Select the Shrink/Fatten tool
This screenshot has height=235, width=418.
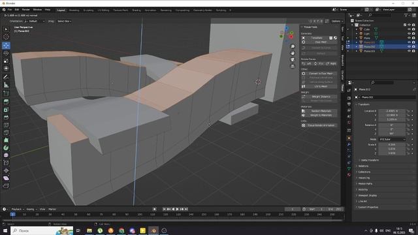6,170
